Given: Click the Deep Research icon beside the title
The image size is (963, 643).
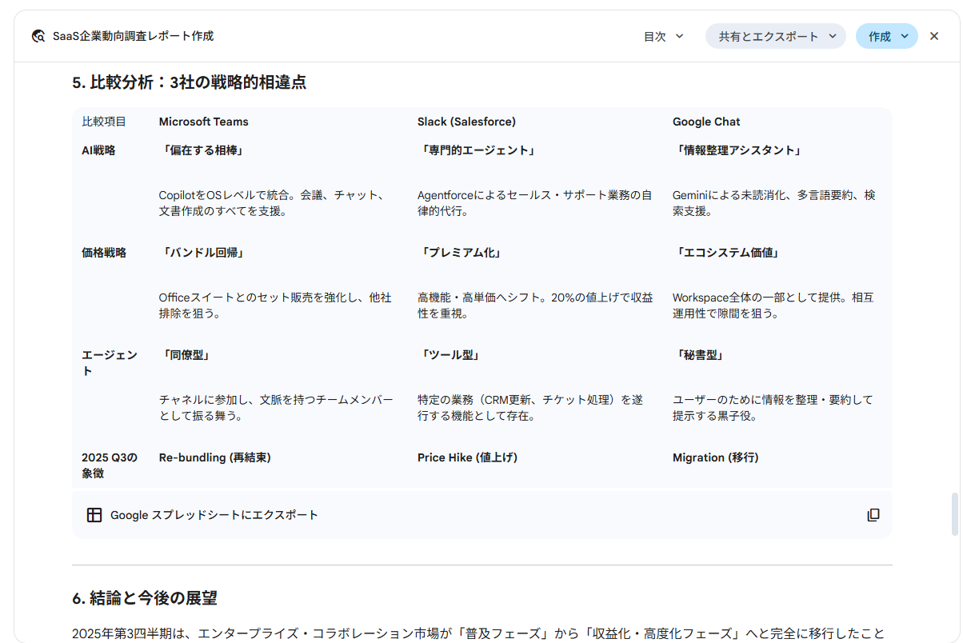Looking at the screenshot, I should [x=38, y=36].
